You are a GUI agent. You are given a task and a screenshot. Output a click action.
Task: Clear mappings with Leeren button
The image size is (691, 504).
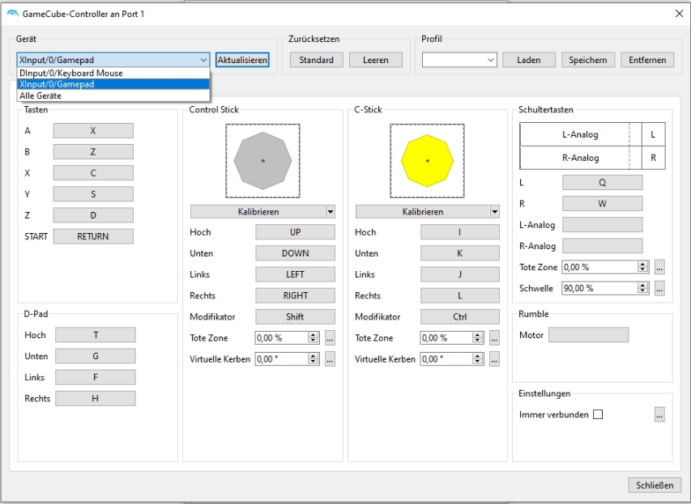(x=375, y=60)
